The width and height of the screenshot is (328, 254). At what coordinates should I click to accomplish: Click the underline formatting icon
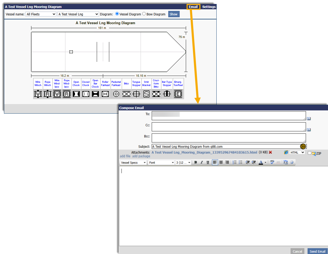click(208, 162)
